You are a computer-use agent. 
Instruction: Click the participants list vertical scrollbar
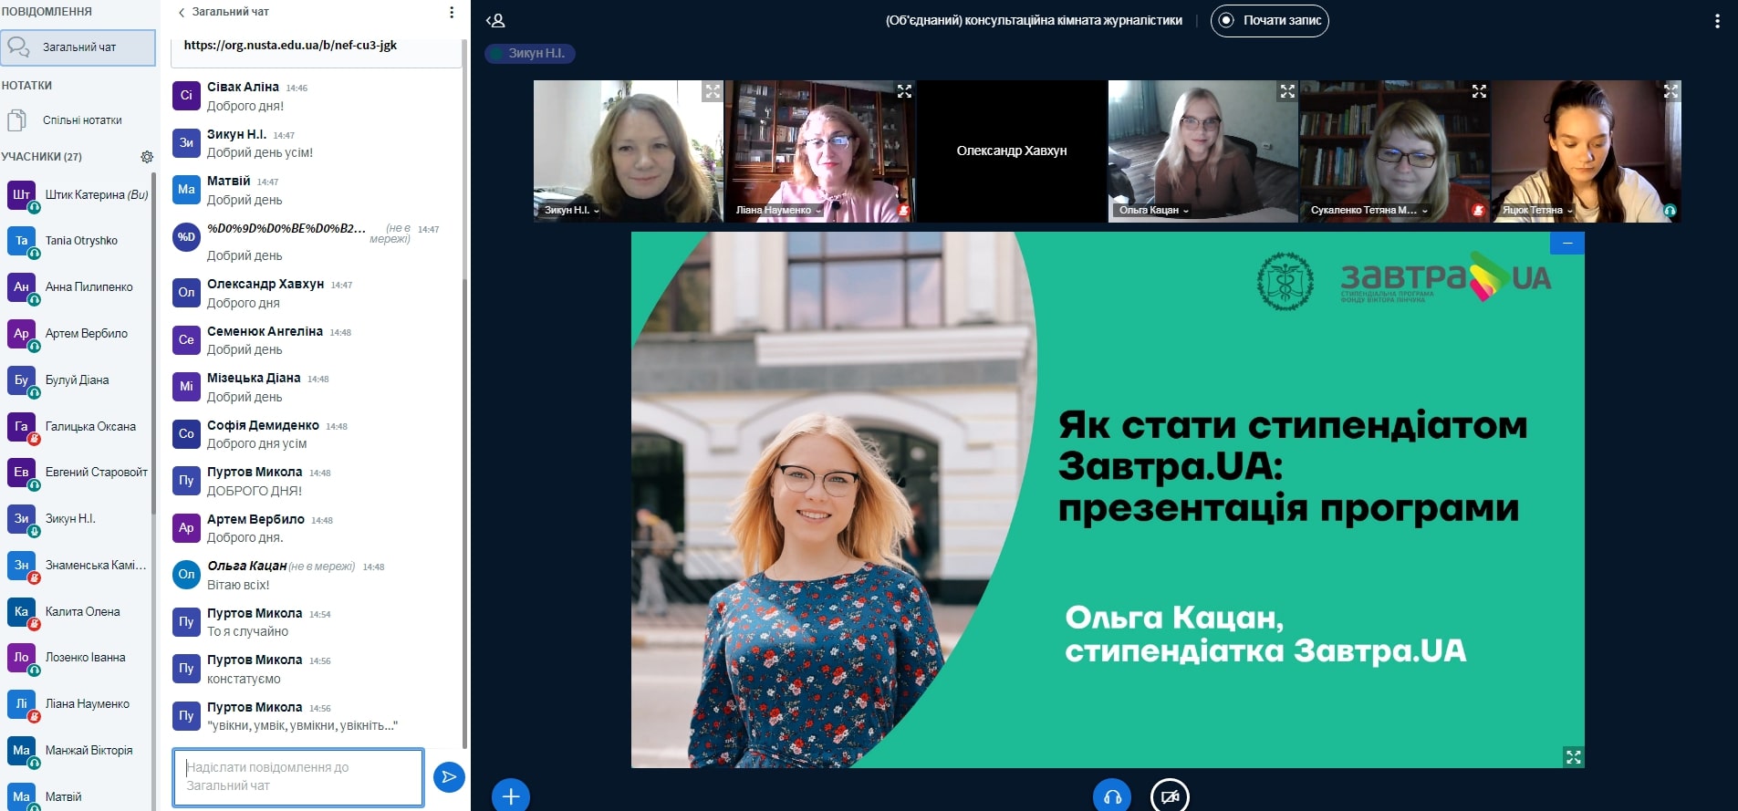(153, 342)
